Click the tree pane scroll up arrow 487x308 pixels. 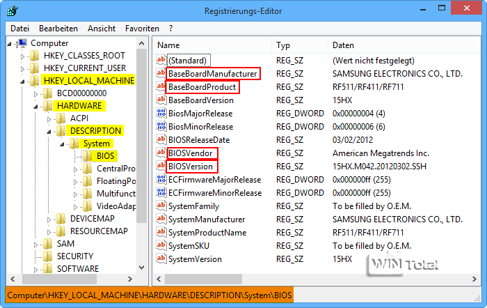coord(142,43)
